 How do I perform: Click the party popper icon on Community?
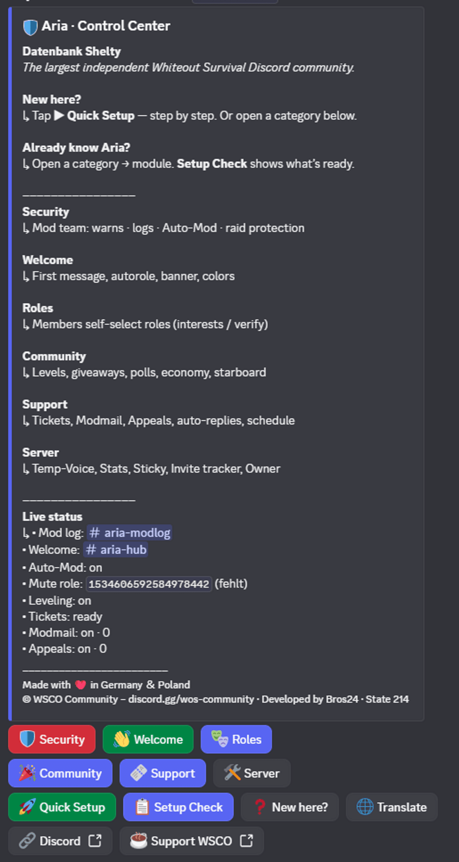tap(27, 773)
